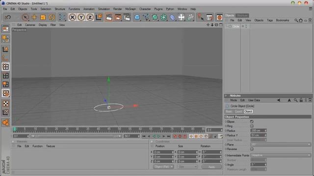Uncheck the Ellipse checkbox
Viewport: 314px width, 176px height.
tap(252, 122)
